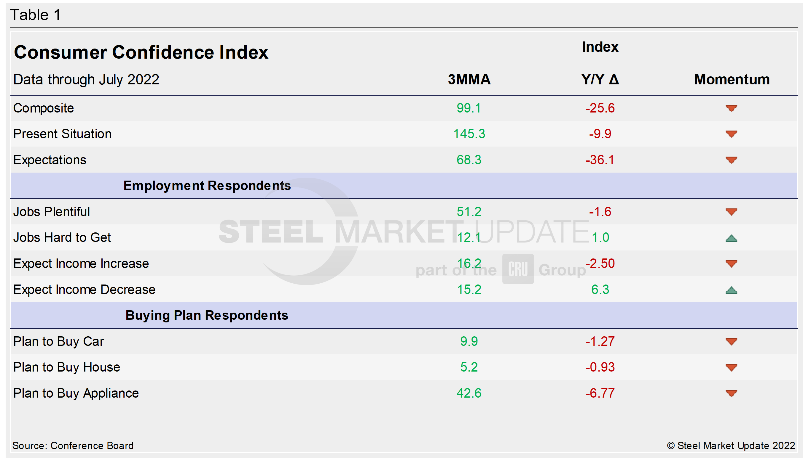
Task: Click Plan to Buy House momentum arrow
Action: pos(731,367)
